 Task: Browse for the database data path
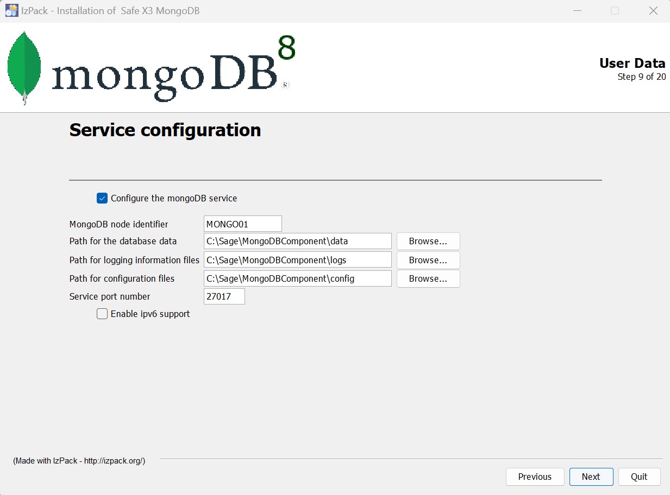[x=428, y=241]
